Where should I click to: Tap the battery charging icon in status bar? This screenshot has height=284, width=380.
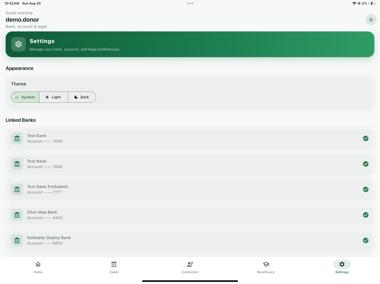(x=372, y=4)
